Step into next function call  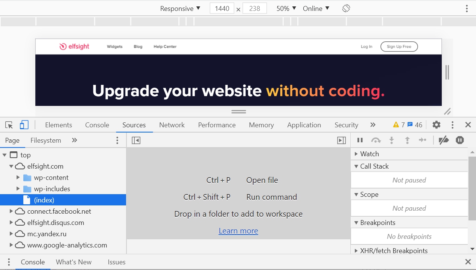click(392, 140)
